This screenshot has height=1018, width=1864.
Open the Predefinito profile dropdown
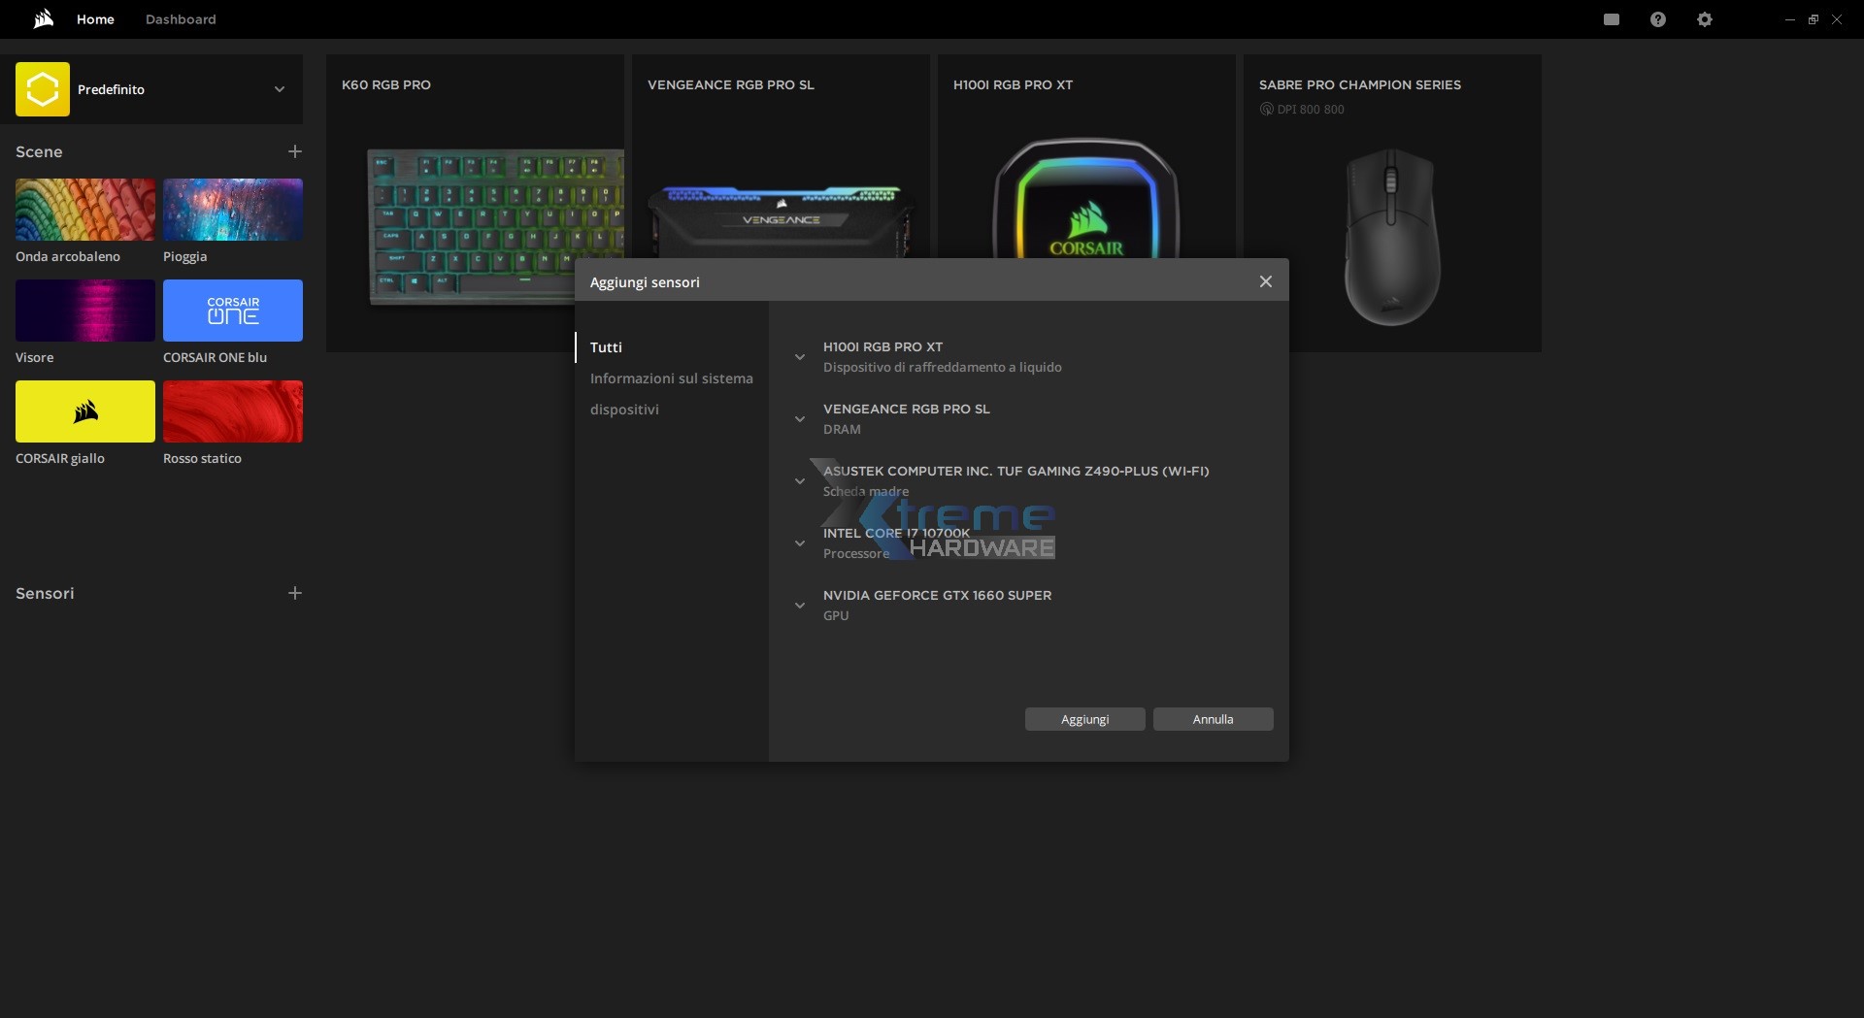(x=280, y=89)
